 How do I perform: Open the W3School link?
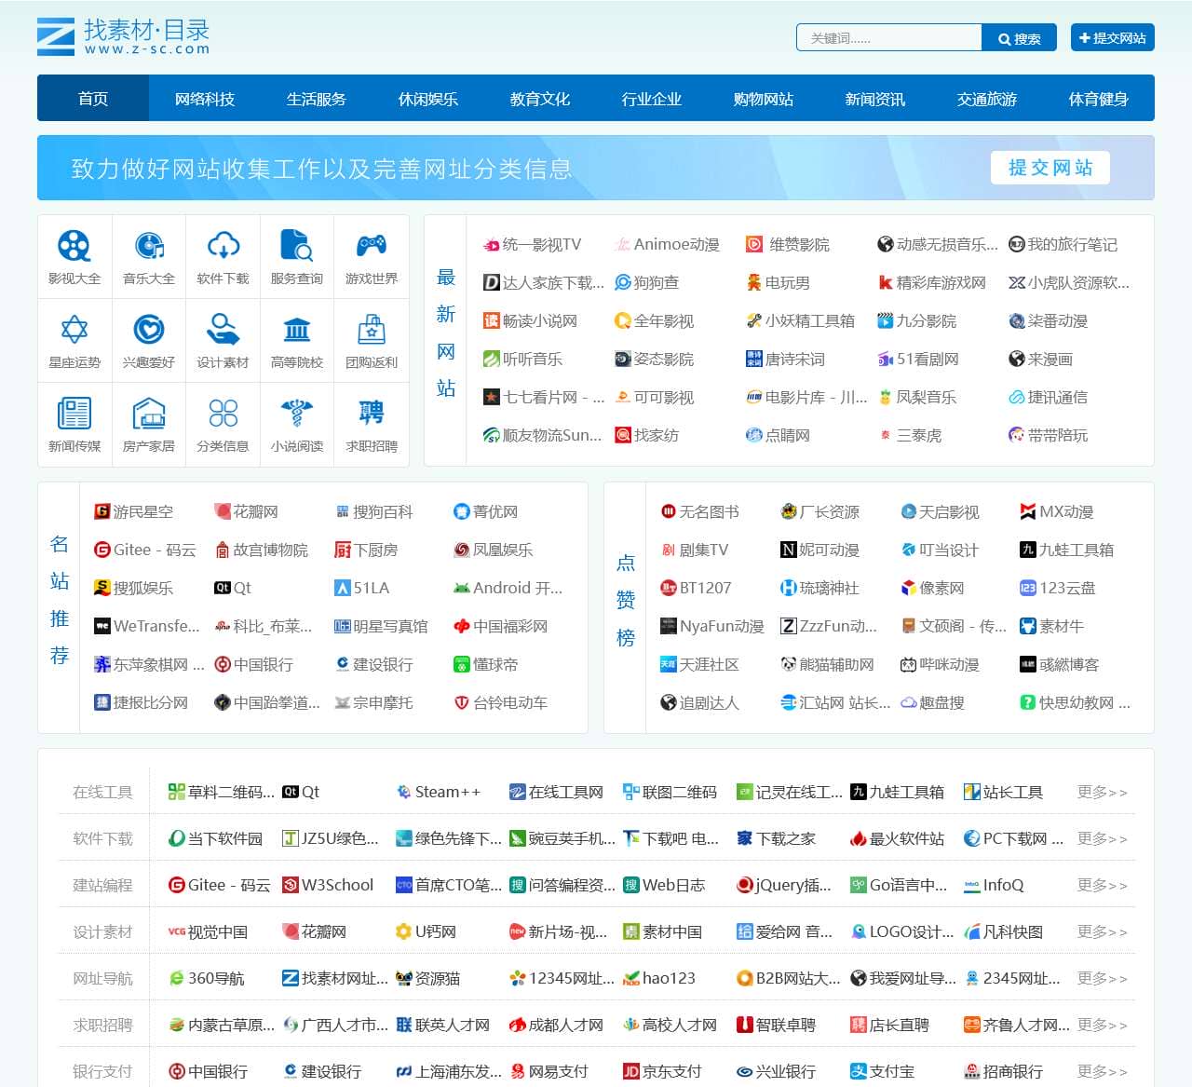click(x=337, y=885)
